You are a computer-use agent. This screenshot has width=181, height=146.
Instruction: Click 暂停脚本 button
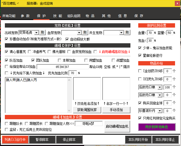pyautogui.click(x=42, y=140)
